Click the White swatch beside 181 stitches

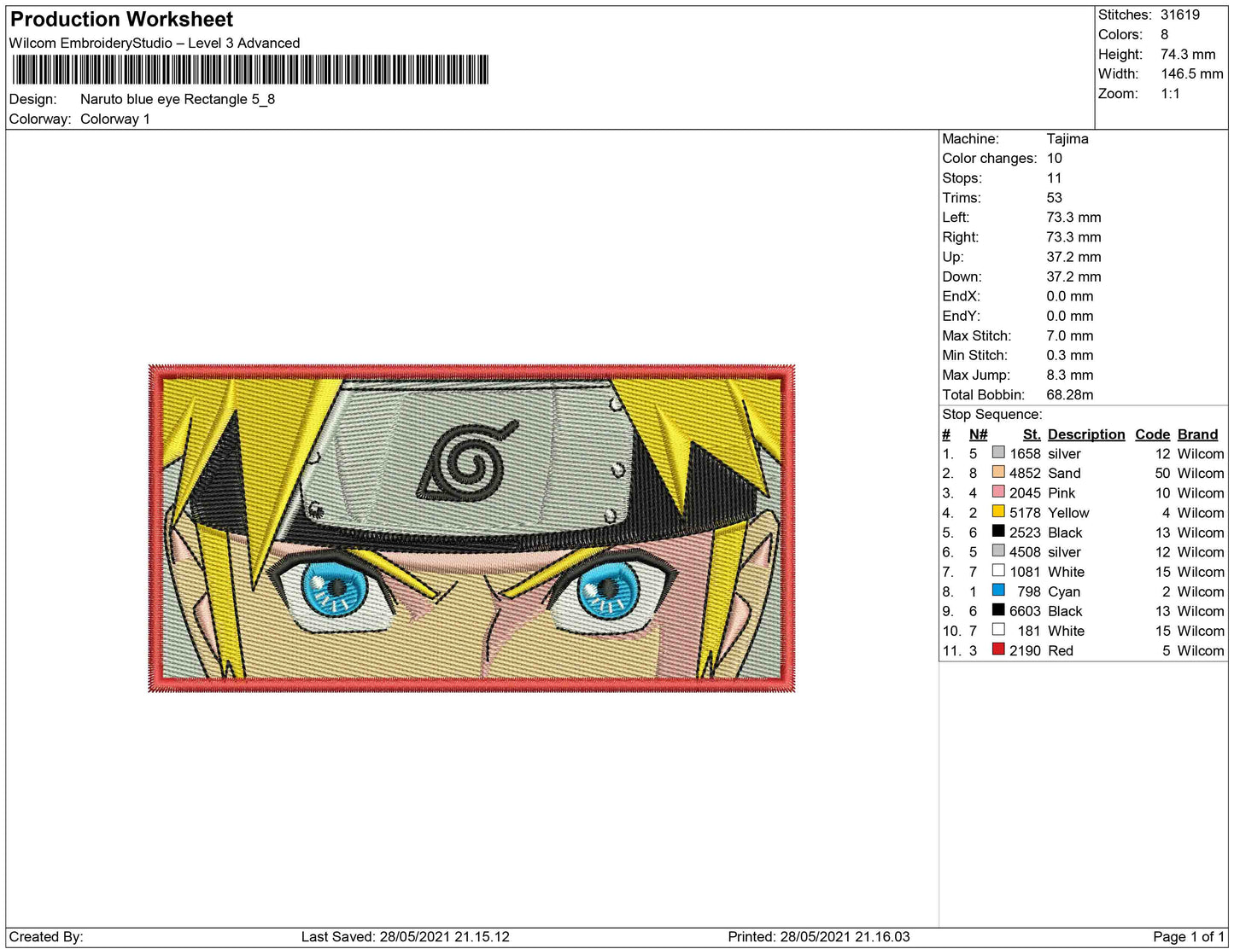[998, 629]
